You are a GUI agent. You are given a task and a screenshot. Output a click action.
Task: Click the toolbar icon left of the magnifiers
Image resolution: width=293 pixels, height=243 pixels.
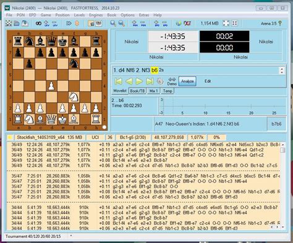point(99,23)
